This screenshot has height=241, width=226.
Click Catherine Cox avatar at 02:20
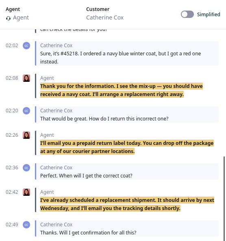pos(26,111)
